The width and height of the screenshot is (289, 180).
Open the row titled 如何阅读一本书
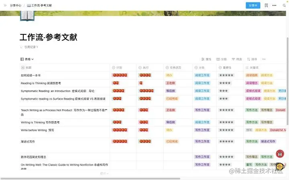click(x=31, y=75)
